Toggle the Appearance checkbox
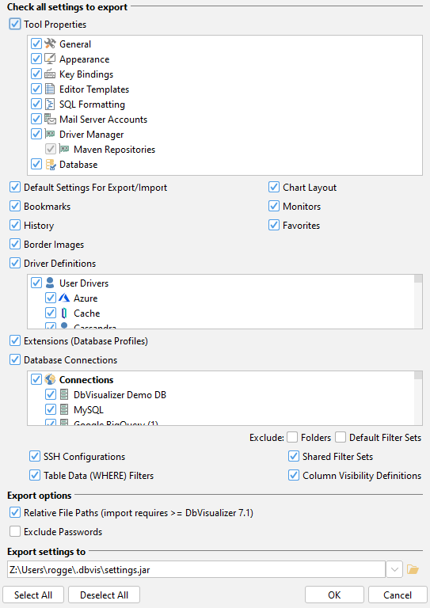The width and height of the screenshot is (430, 608). 36,59
